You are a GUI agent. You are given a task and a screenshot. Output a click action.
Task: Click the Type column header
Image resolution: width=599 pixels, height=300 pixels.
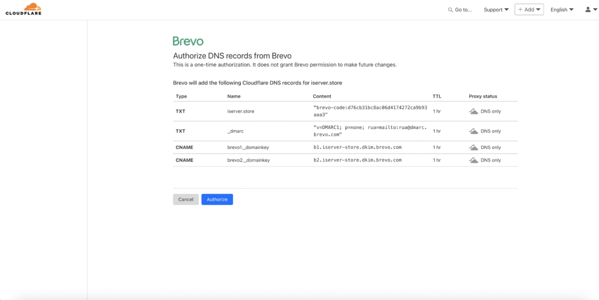point(181,96)
